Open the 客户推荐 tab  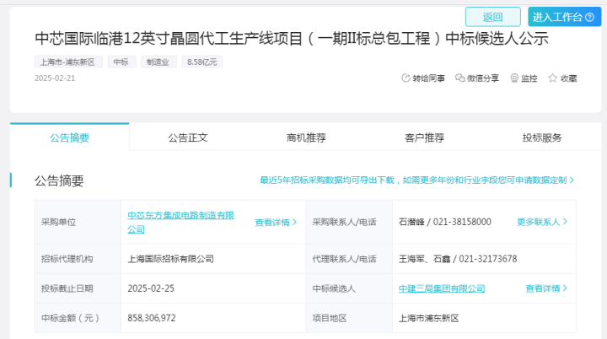(424, 137)
